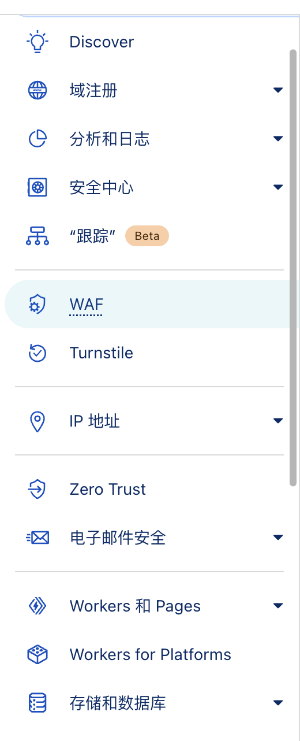Viewport: 300px width, 741px height.
Task: Click the Zero Trust shield arrow icon
Action: pyautogui.click(x=37, y=490)
